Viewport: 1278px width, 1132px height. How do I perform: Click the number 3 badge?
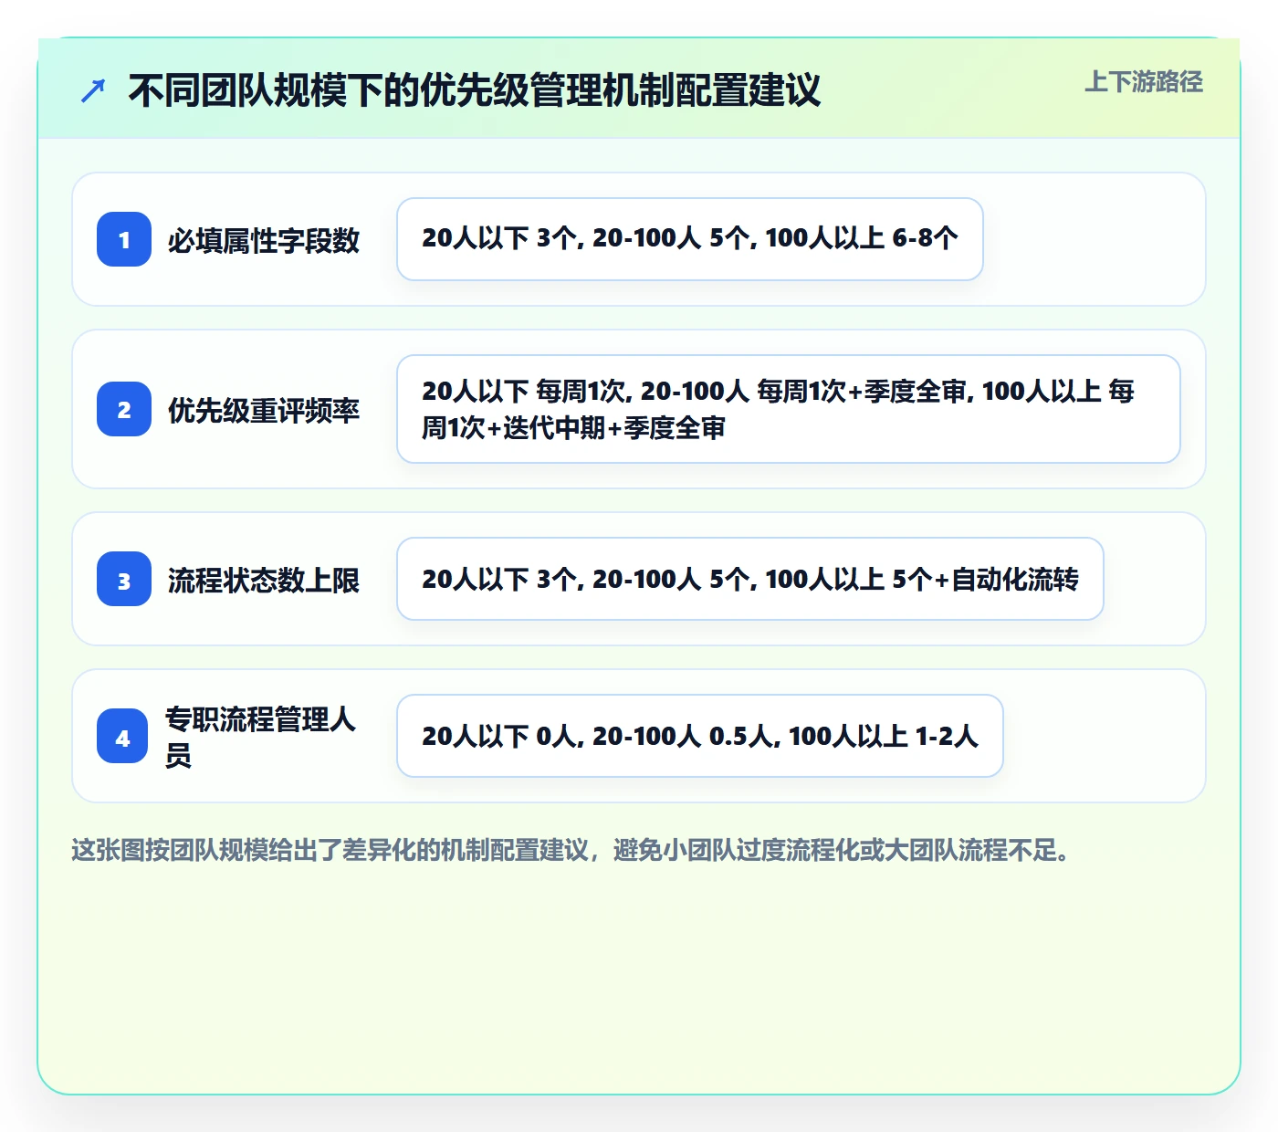(x=124, y=579)
